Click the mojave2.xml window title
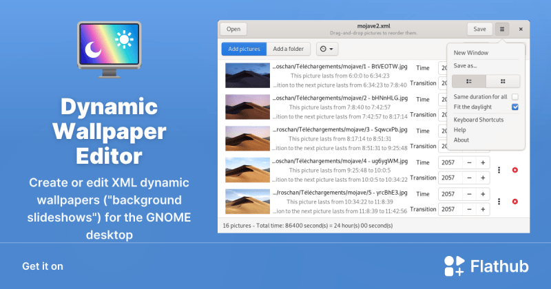551x289 pixels. [x=373, y=26]
